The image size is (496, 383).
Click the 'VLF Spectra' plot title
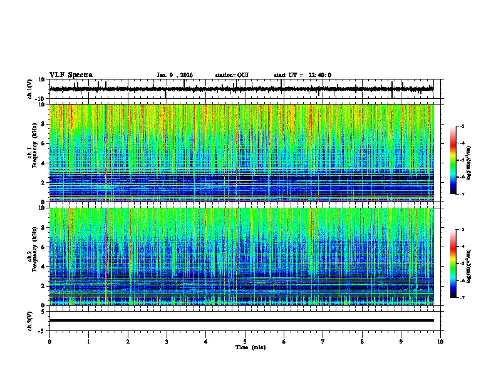click(x=71, y=75)
